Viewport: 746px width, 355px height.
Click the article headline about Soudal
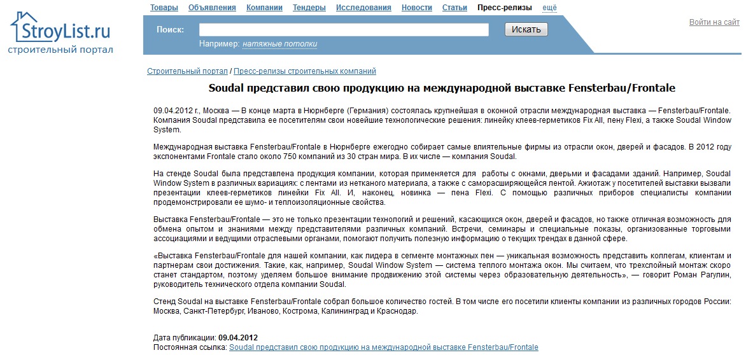pyautogui.click(x=442, y=88)
